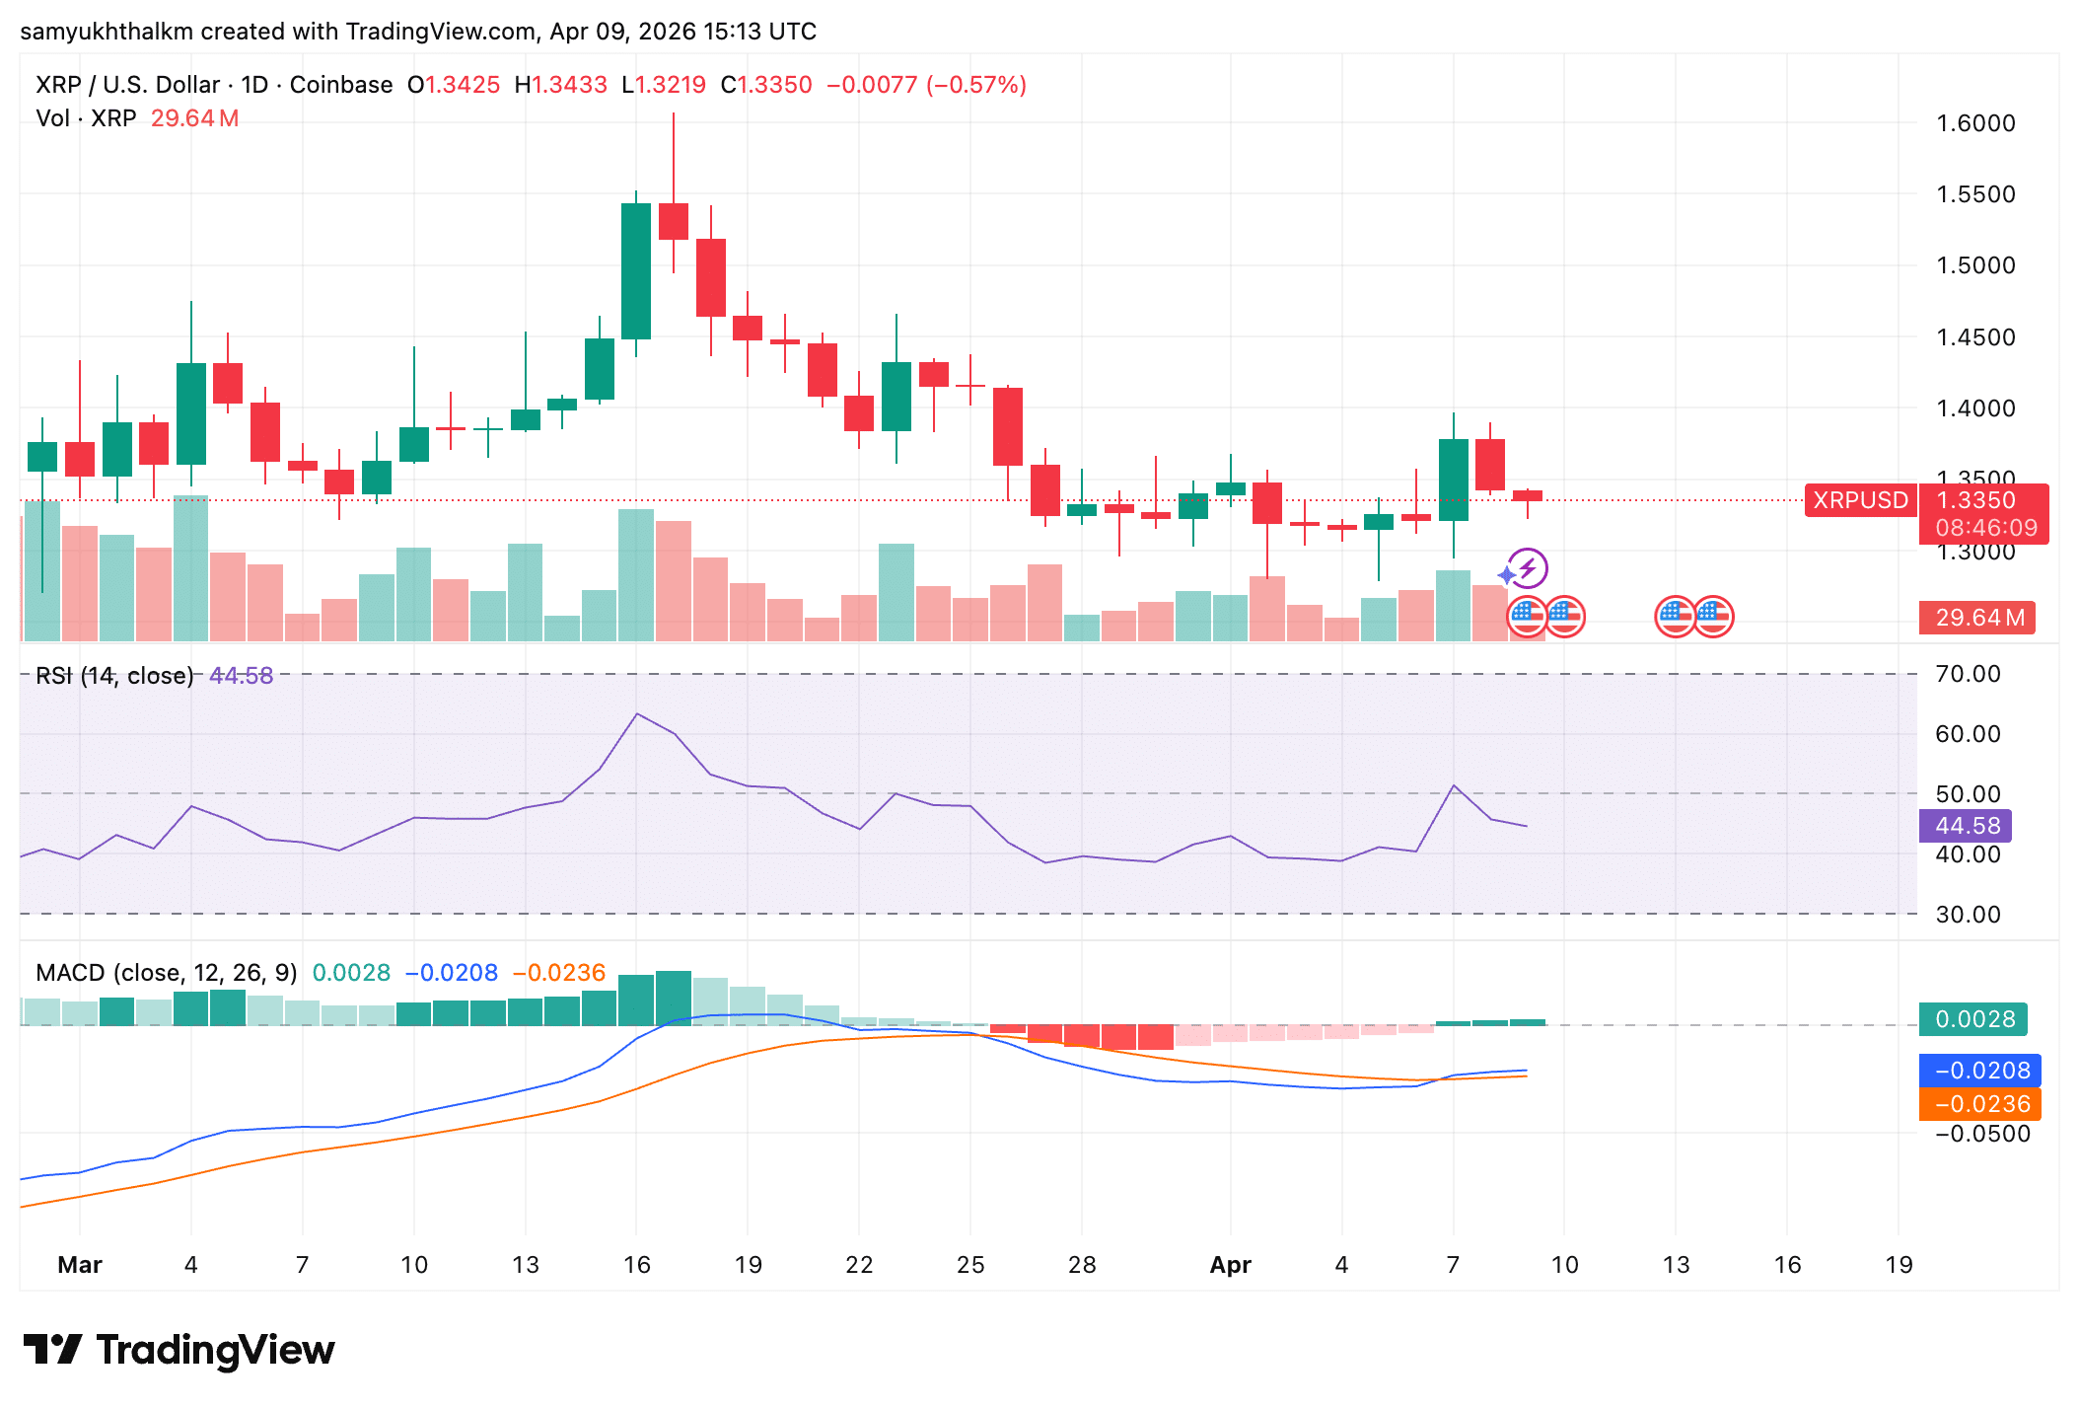Click the US flag event marker near Apr 13
This screenshot has height=1409, width=2079.
pos(1677,615)
